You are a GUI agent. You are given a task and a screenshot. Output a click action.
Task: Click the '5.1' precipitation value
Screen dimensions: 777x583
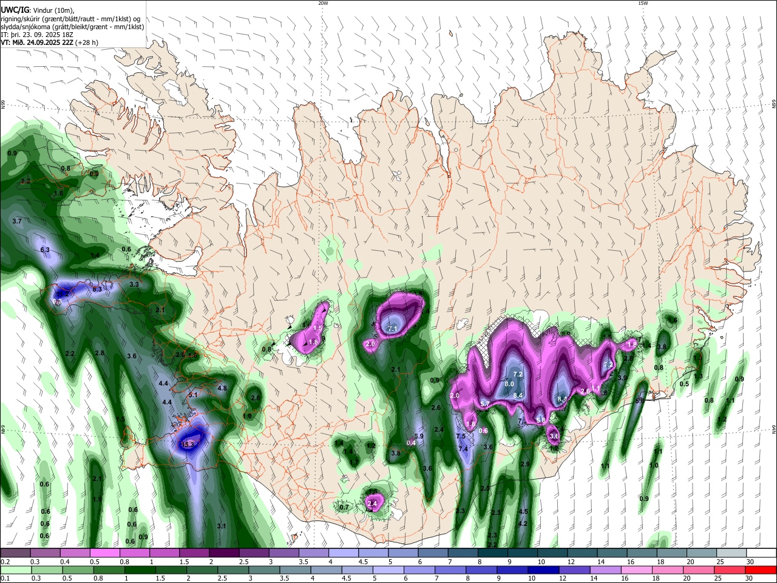pos(194,395)
